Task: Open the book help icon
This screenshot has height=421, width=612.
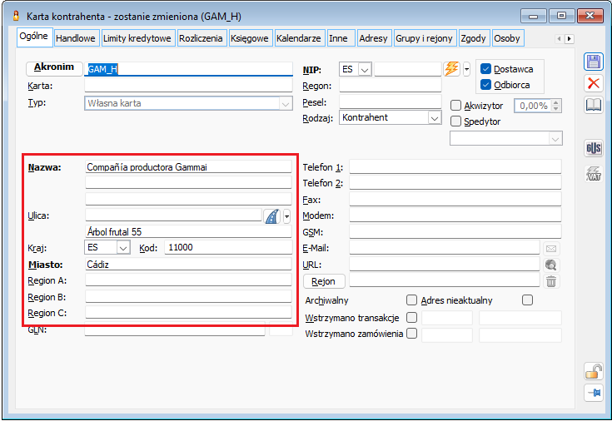Action: (x=594, y=105)
